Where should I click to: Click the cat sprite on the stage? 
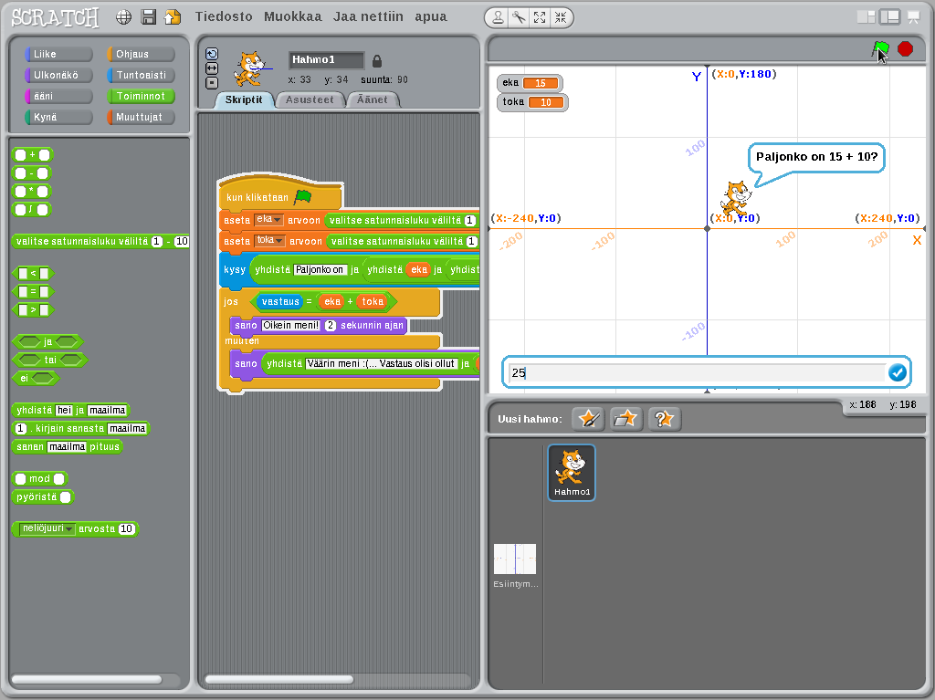(x=736, y=199)
